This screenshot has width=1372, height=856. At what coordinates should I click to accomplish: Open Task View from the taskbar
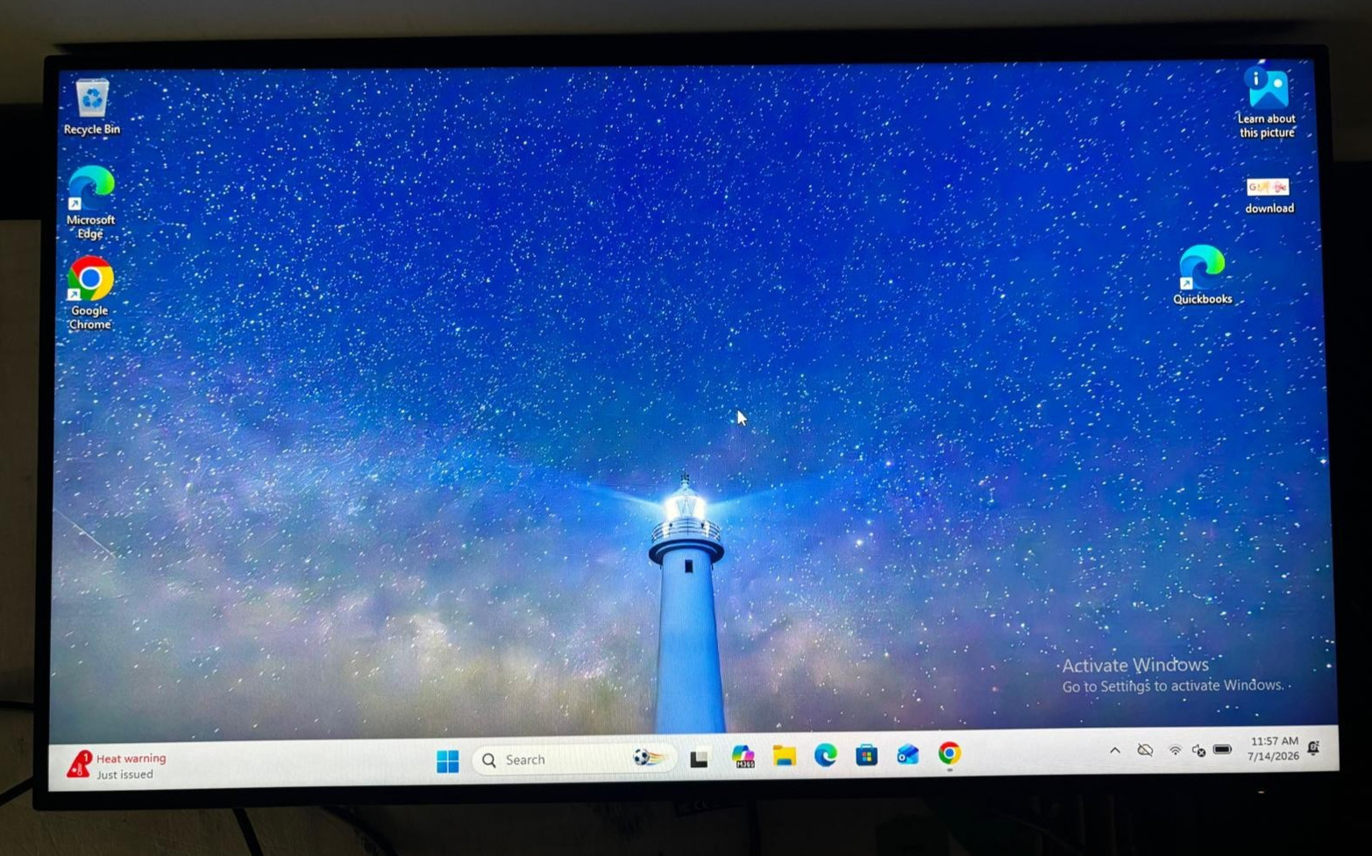click(x=699, y=759)
